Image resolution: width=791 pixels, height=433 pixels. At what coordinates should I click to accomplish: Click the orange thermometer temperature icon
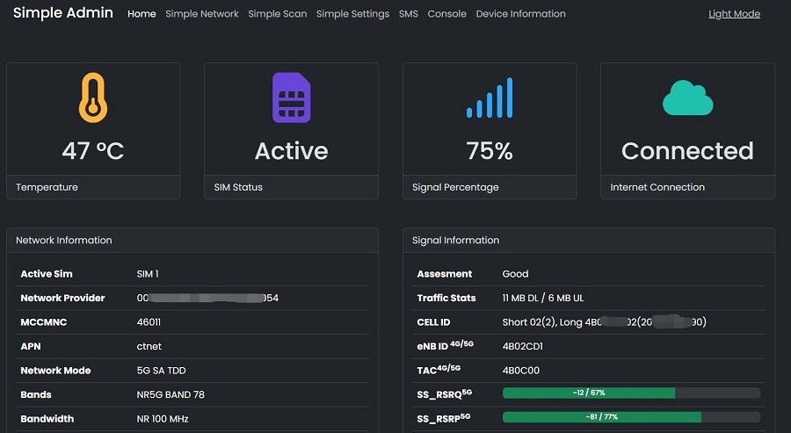click(93, 97)
